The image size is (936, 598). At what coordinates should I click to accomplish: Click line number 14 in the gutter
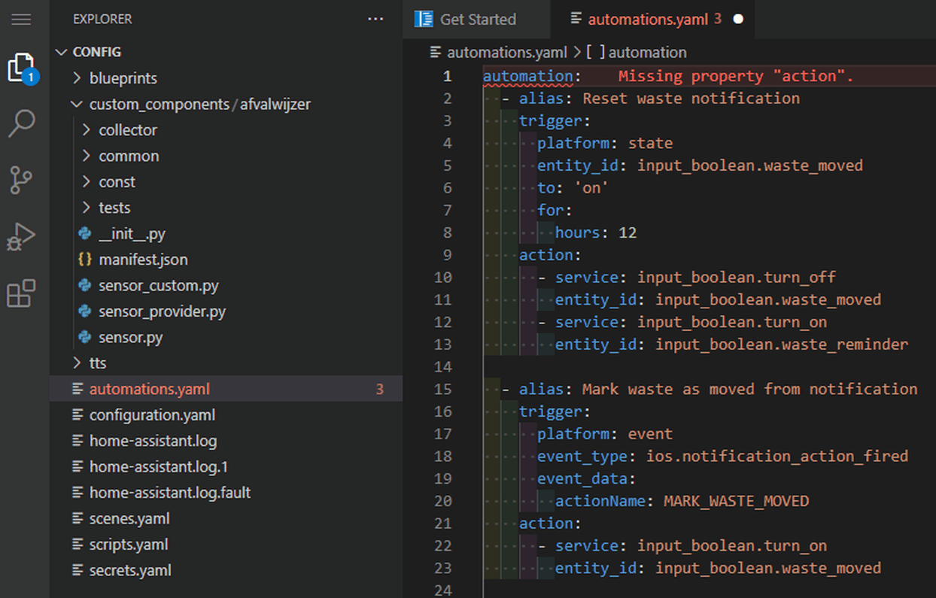point(442,366)
